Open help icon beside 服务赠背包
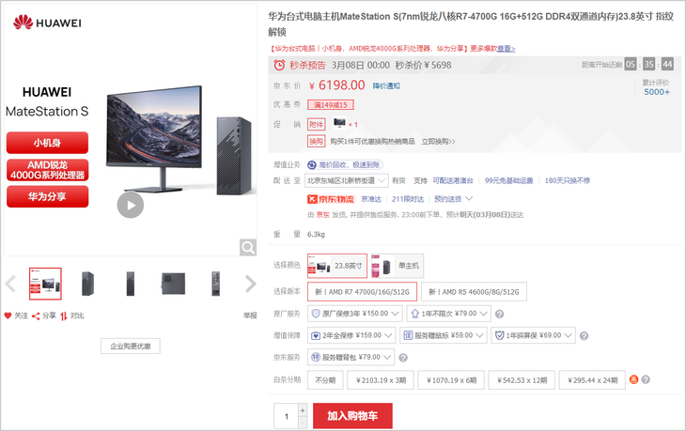Screen dimensions: 686x431 pos(403,358)
